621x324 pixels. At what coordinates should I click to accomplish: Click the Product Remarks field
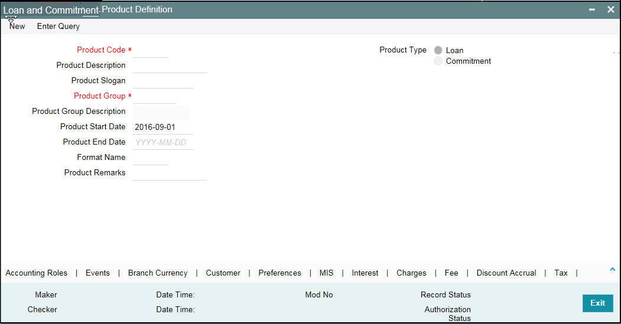click(x=170, y=174)
